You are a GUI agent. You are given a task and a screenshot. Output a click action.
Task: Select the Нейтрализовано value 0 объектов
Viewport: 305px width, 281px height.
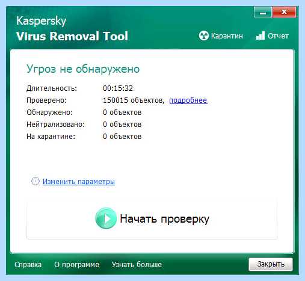[x=122, y=125]
